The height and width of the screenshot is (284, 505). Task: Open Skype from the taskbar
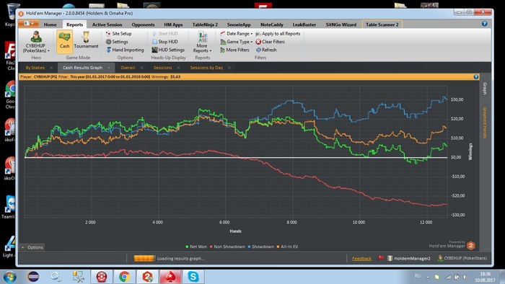pyautogui.click(x=193, y=277)
